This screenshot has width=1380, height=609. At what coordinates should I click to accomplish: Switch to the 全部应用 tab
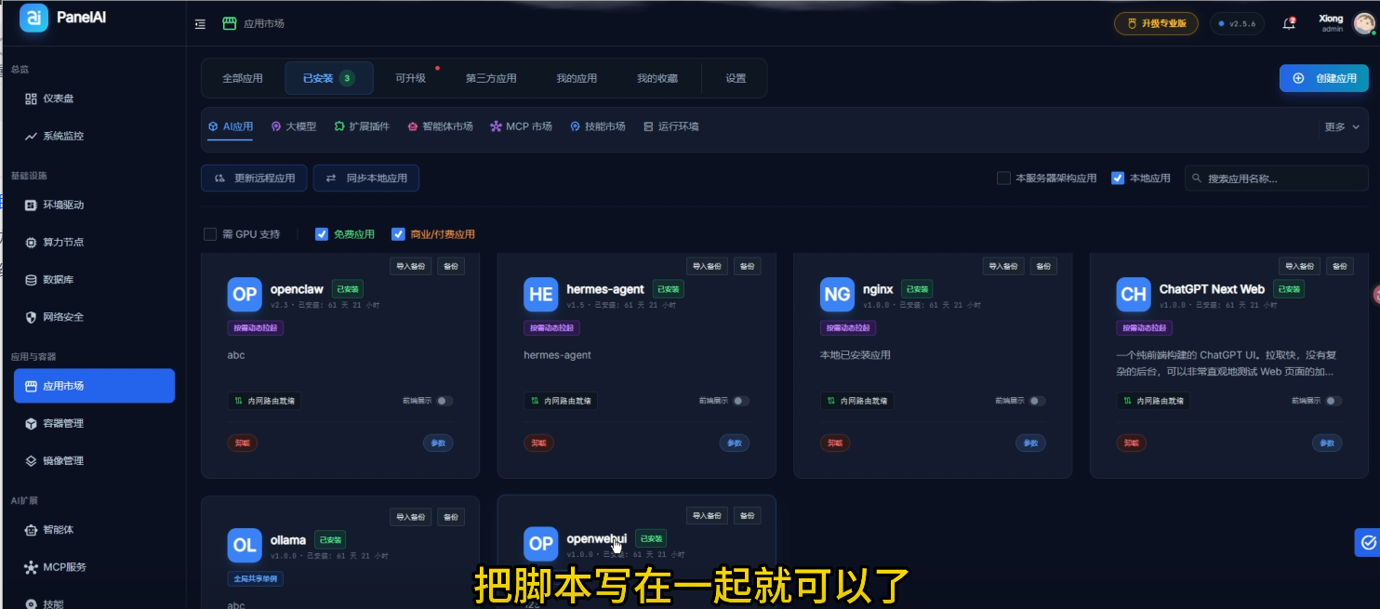pyautogui.click(x=243, y=78)
